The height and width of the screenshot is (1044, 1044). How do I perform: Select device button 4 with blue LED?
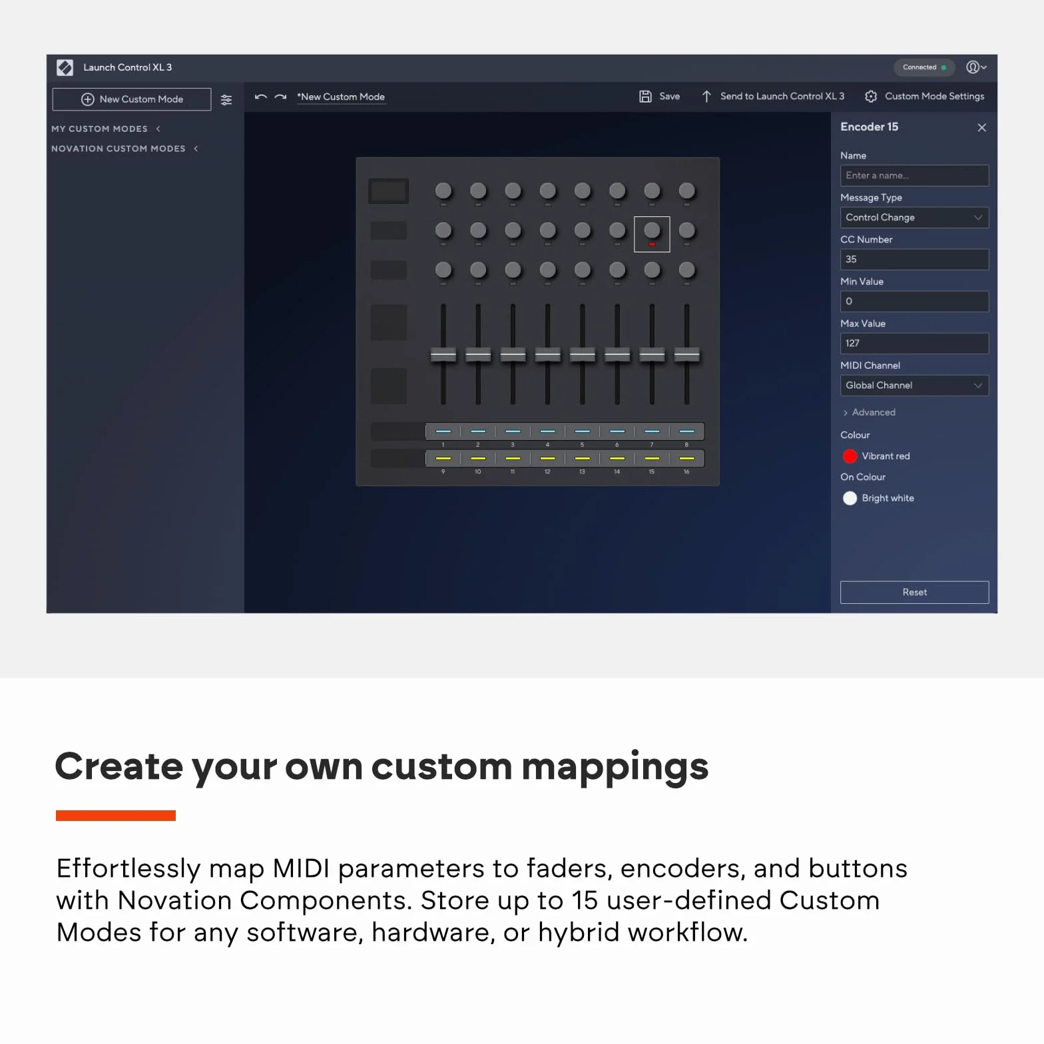pos(548,431)
